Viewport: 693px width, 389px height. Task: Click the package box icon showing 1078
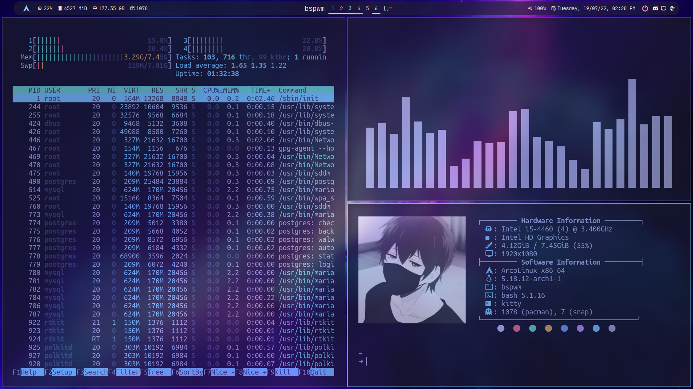coord(133,8)
